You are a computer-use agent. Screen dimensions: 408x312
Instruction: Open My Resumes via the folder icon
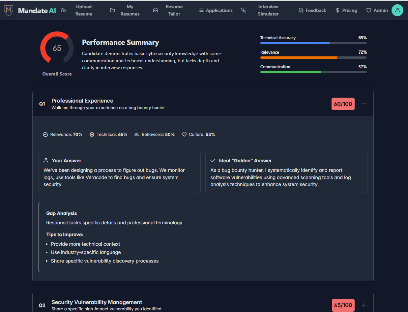coord(112,10)
